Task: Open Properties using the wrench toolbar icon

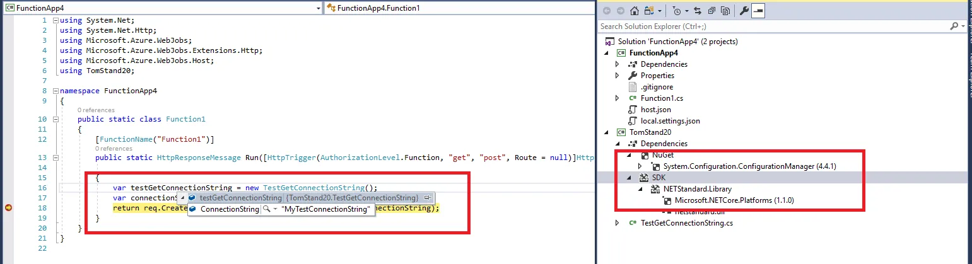Action: point(744,11)
